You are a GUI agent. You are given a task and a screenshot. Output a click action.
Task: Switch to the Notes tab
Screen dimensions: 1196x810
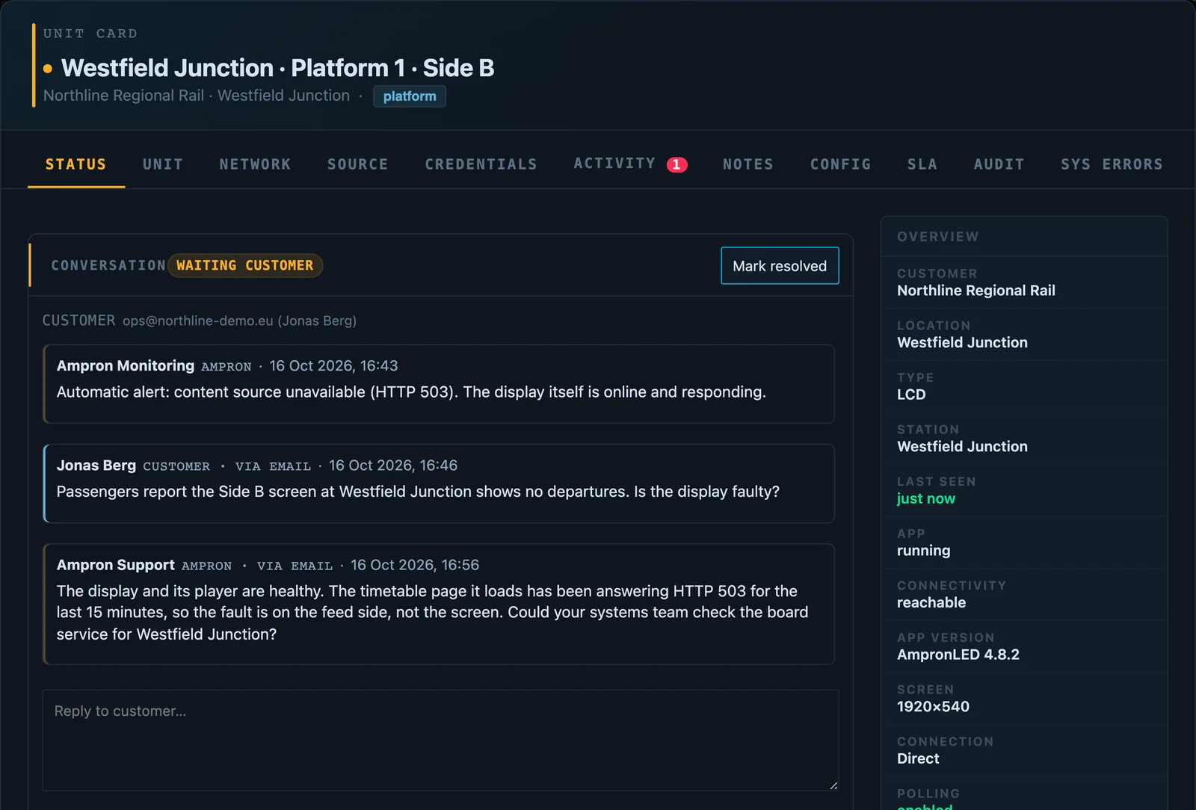point(747,164)
